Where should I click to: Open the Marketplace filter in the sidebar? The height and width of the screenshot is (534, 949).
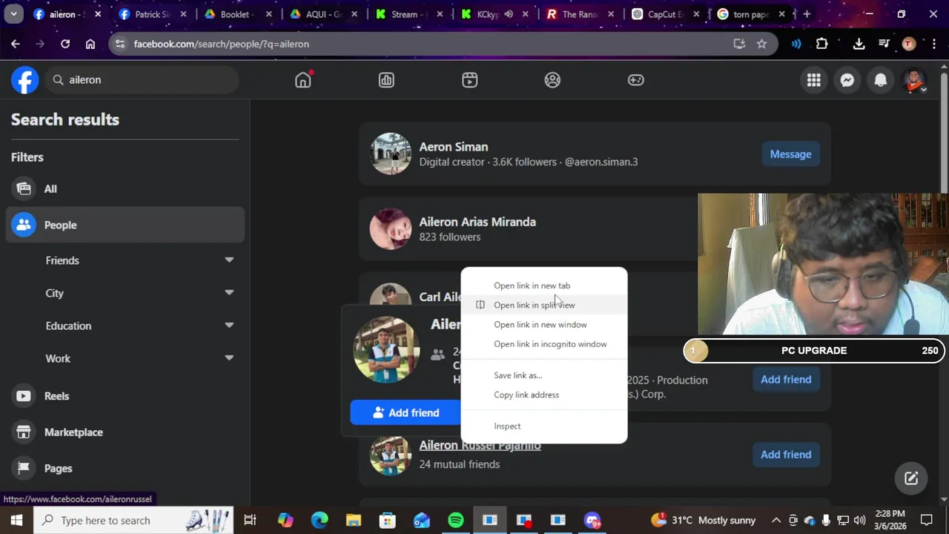(125, 432)
